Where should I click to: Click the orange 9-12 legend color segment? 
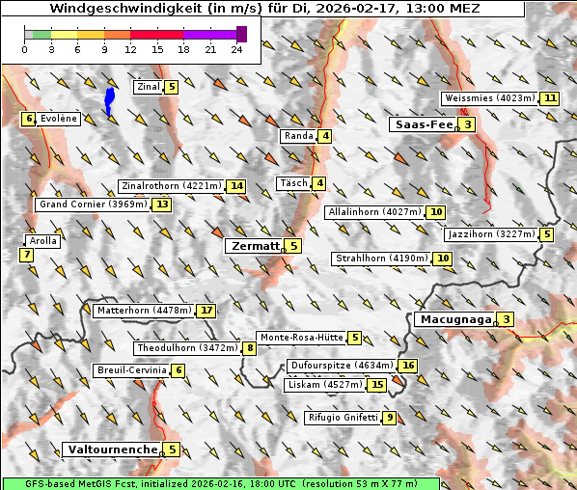tap(118, 35)
